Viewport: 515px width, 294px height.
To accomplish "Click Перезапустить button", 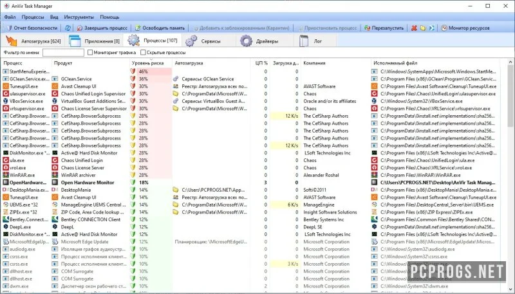I will point(384,28).
